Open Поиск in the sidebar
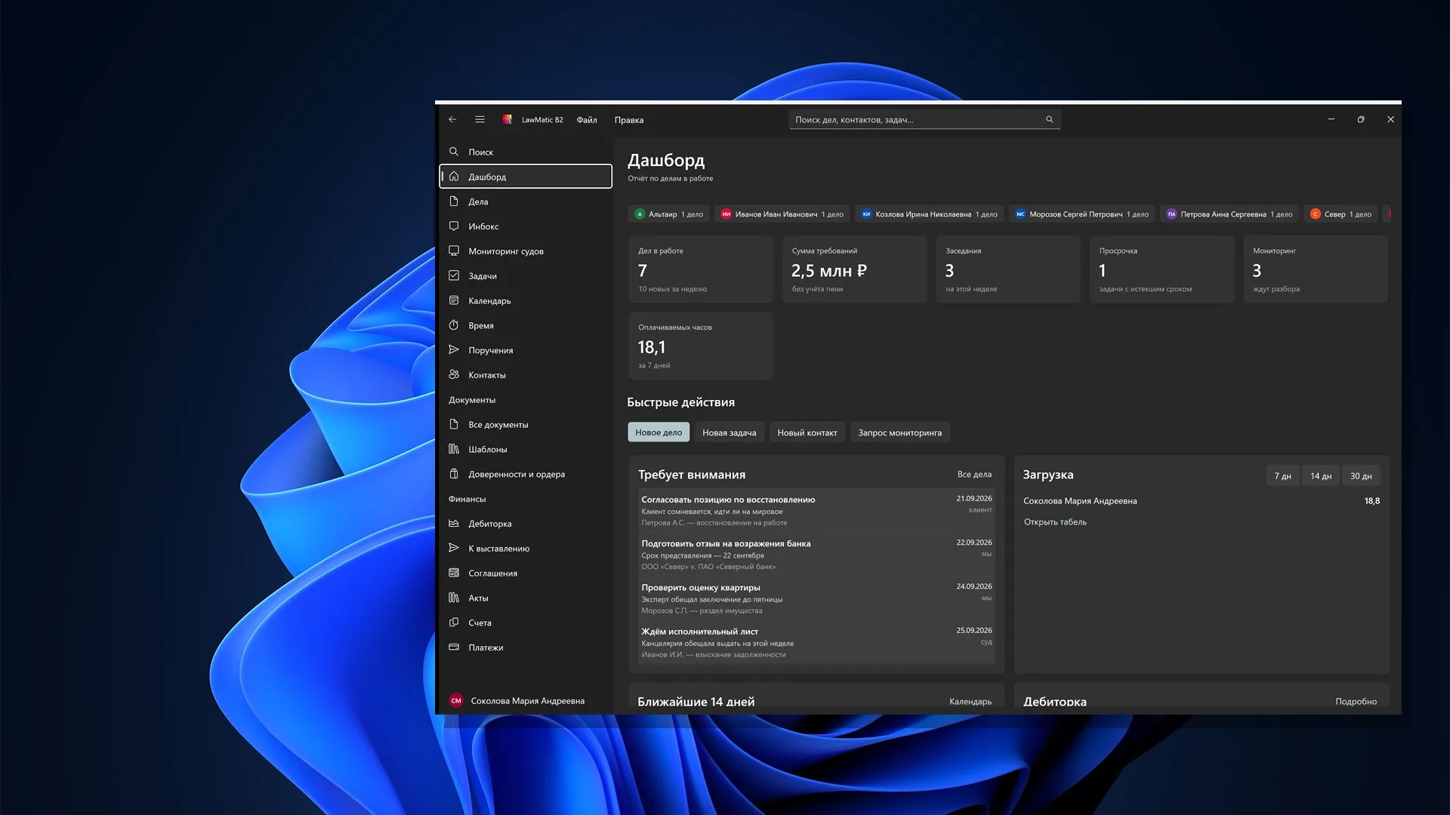Screen dimensions: 1450x815 pos(526,152)
